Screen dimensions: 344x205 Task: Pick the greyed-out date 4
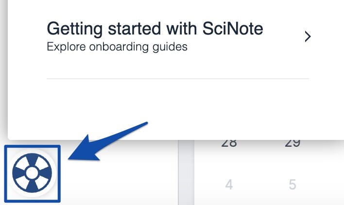pyautogui.click(x=229, y=185)
